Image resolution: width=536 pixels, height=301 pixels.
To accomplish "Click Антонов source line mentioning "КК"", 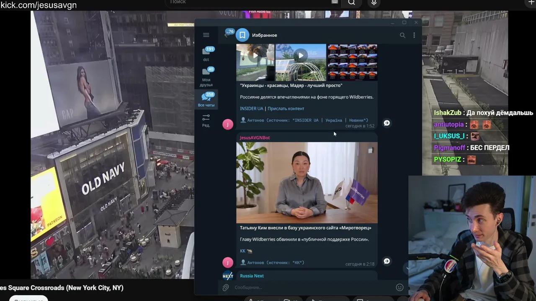I will click(273, 263).
